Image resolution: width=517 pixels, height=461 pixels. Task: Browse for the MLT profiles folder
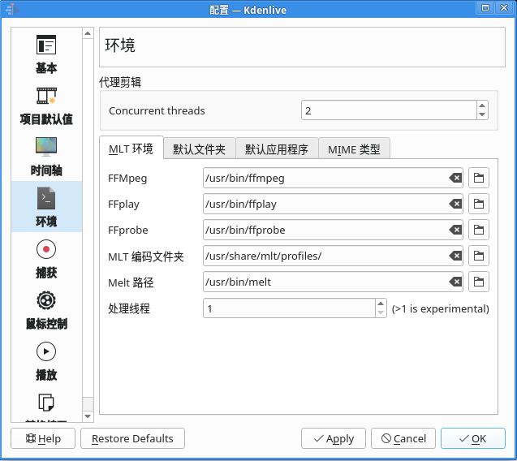click(479, 256)
